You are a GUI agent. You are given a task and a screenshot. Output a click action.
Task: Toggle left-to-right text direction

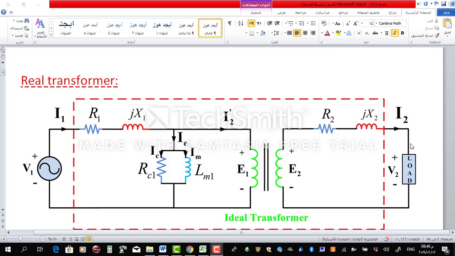(251, 23)
